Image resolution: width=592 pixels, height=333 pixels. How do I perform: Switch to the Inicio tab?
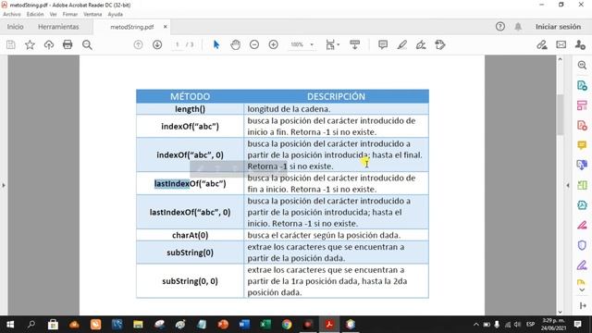click(15, 27)
